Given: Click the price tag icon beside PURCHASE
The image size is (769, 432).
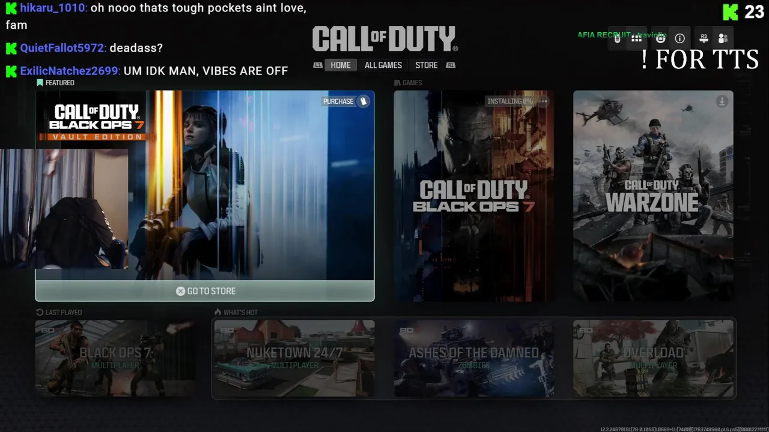Looking at the screenshot, I should [363, 101].
